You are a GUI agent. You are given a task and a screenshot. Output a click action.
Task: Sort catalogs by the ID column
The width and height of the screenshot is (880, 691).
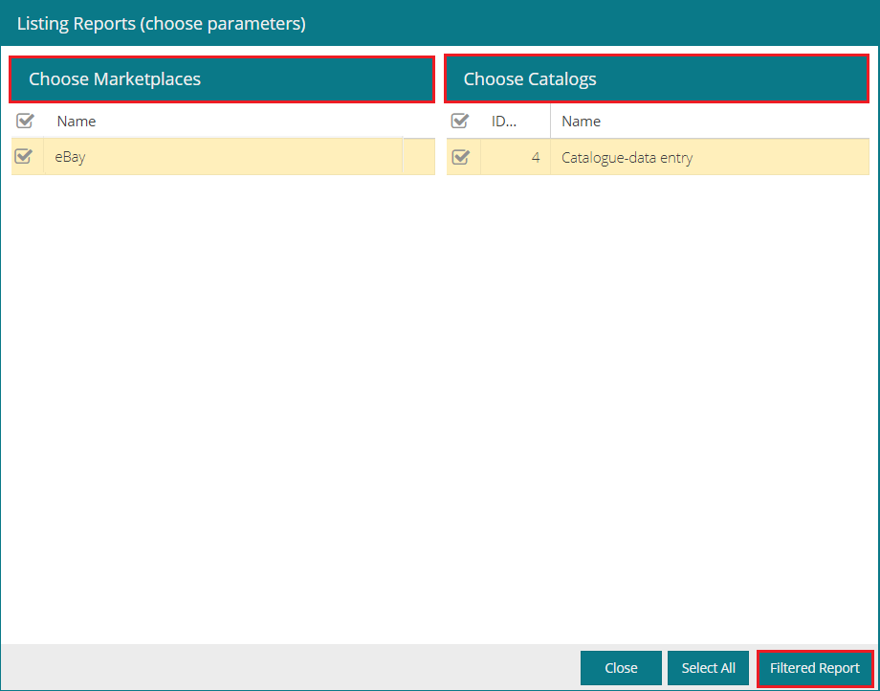point(504,122)
